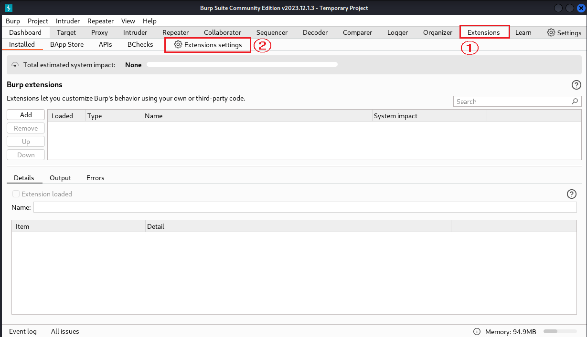
Task: Switch to Errors tab
Action: (x=95, y=178)
